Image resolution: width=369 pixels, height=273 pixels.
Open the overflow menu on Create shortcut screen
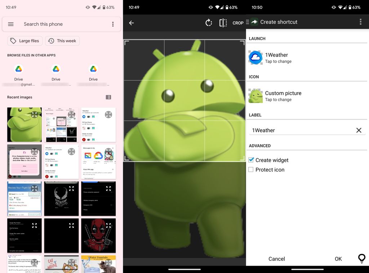[360, 22]
